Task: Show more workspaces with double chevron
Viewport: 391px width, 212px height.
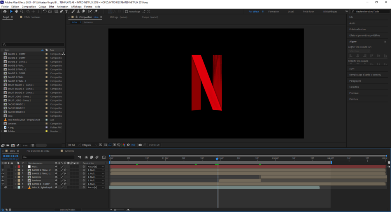Action: point(346,11)
